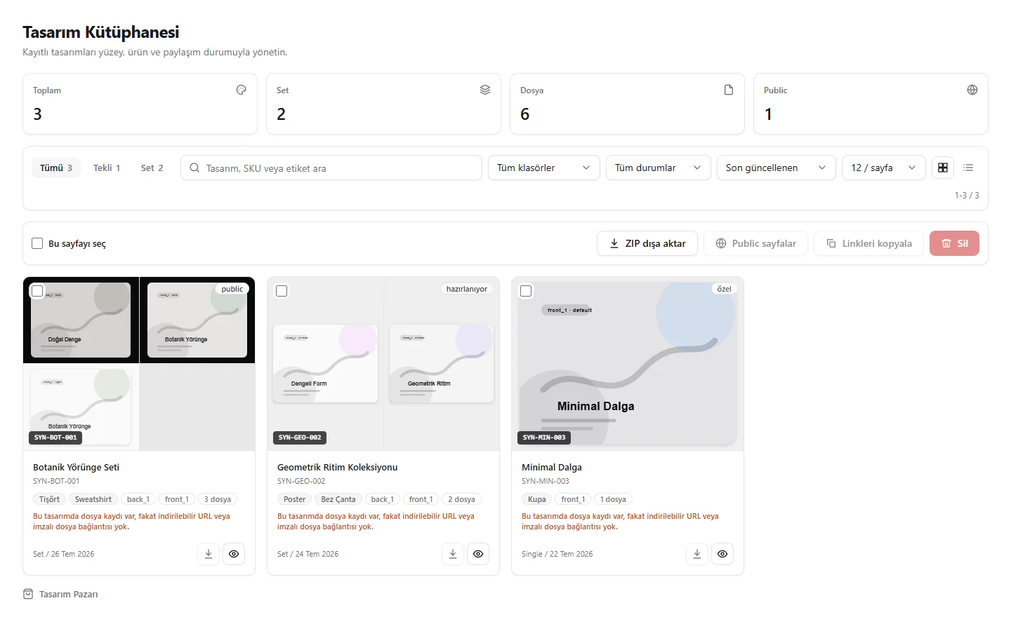Screen dimensions: 1011x631
Task: Click the palette icon on Toplam card
Action: 242,90
